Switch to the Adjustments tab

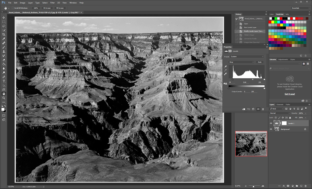click(x=283, y=60)
